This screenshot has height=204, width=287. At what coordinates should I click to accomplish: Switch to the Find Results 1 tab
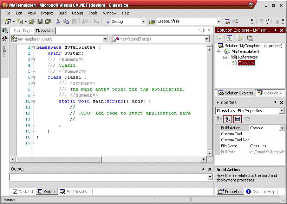point(75,192)
